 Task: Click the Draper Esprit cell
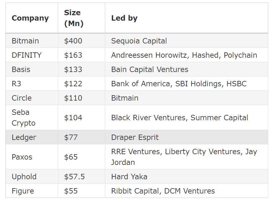point(135,137)
